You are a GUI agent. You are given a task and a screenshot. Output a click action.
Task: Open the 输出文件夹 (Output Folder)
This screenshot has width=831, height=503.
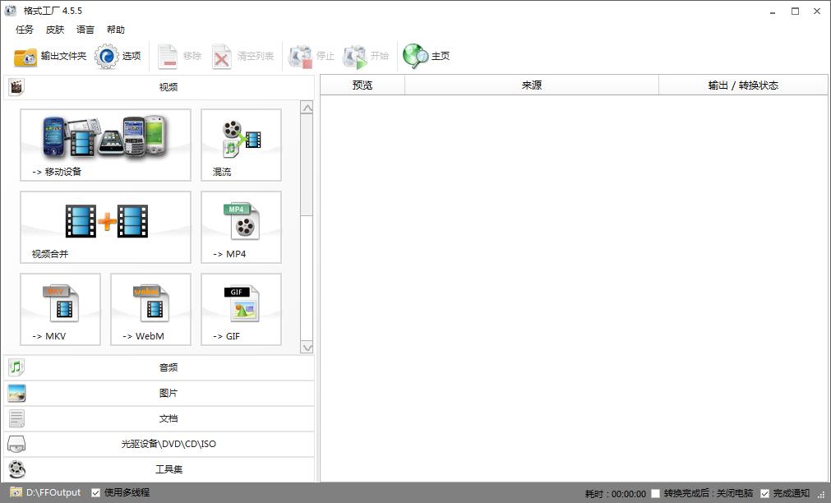click(x=48, y=56)
